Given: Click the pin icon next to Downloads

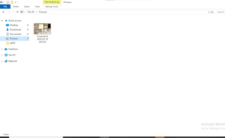Looking at the screenshot, I should click(x=27, y=30).
